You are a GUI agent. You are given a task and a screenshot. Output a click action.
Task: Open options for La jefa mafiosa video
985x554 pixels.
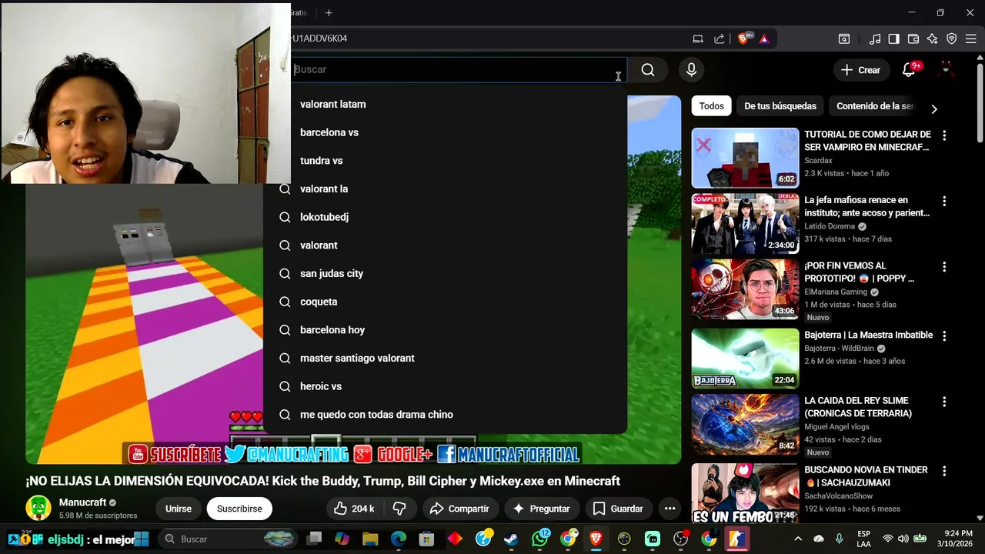pyautogui.click(x=944, y=201)
